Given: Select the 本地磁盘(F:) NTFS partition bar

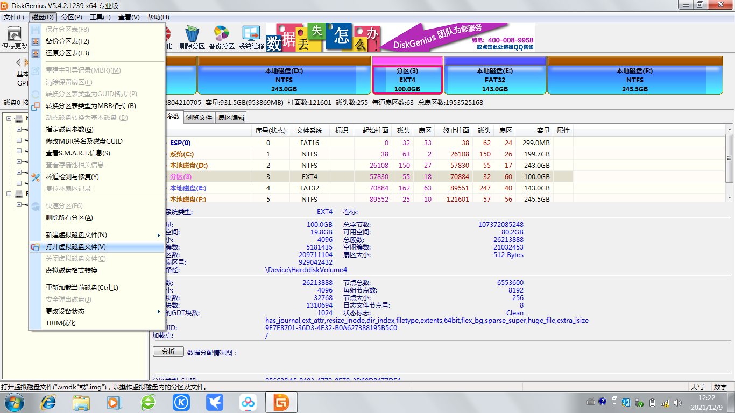Looking at the screenshot, I should point(634,75).
